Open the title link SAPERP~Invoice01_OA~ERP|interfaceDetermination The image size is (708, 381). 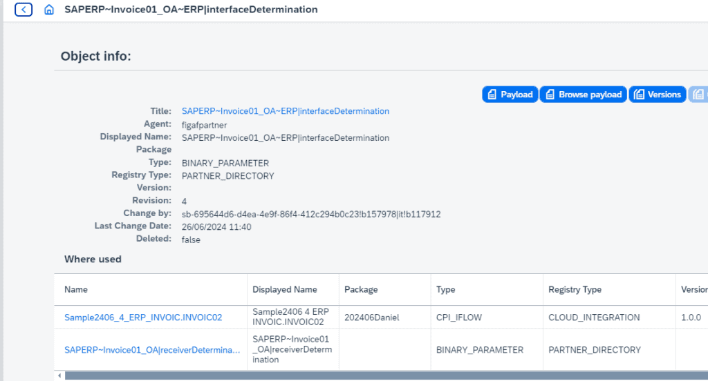coord(286,111)
